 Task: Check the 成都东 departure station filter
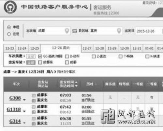point(40,62)
